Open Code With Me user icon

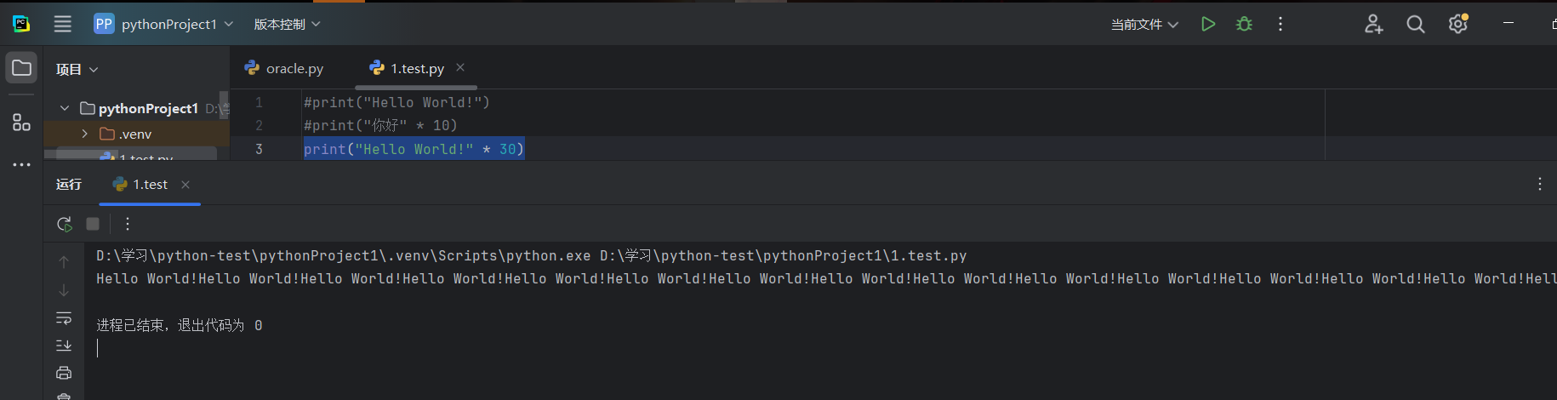click(1373, 24)
